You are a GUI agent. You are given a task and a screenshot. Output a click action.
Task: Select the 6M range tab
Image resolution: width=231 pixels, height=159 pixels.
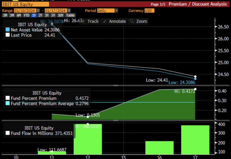point(19,15)
